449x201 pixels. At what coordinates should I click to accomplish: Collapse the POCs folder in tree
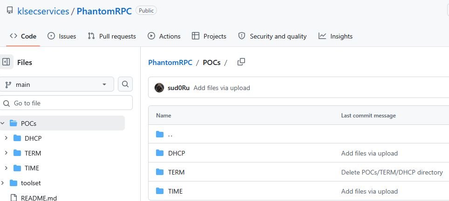pos(2,123)
